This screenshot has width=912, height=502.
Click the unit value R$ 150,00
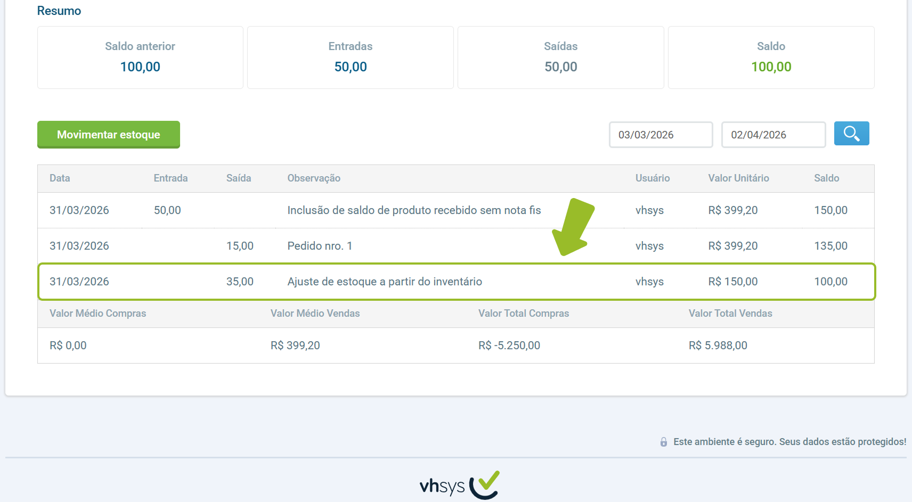click(733, 282)
